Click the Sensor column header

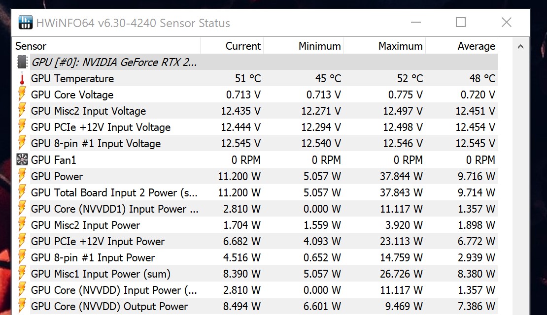(106, 46)
